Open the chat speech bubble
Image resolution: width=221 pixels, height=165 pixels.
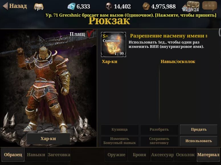pyautogui.click(x=210, y=6)
